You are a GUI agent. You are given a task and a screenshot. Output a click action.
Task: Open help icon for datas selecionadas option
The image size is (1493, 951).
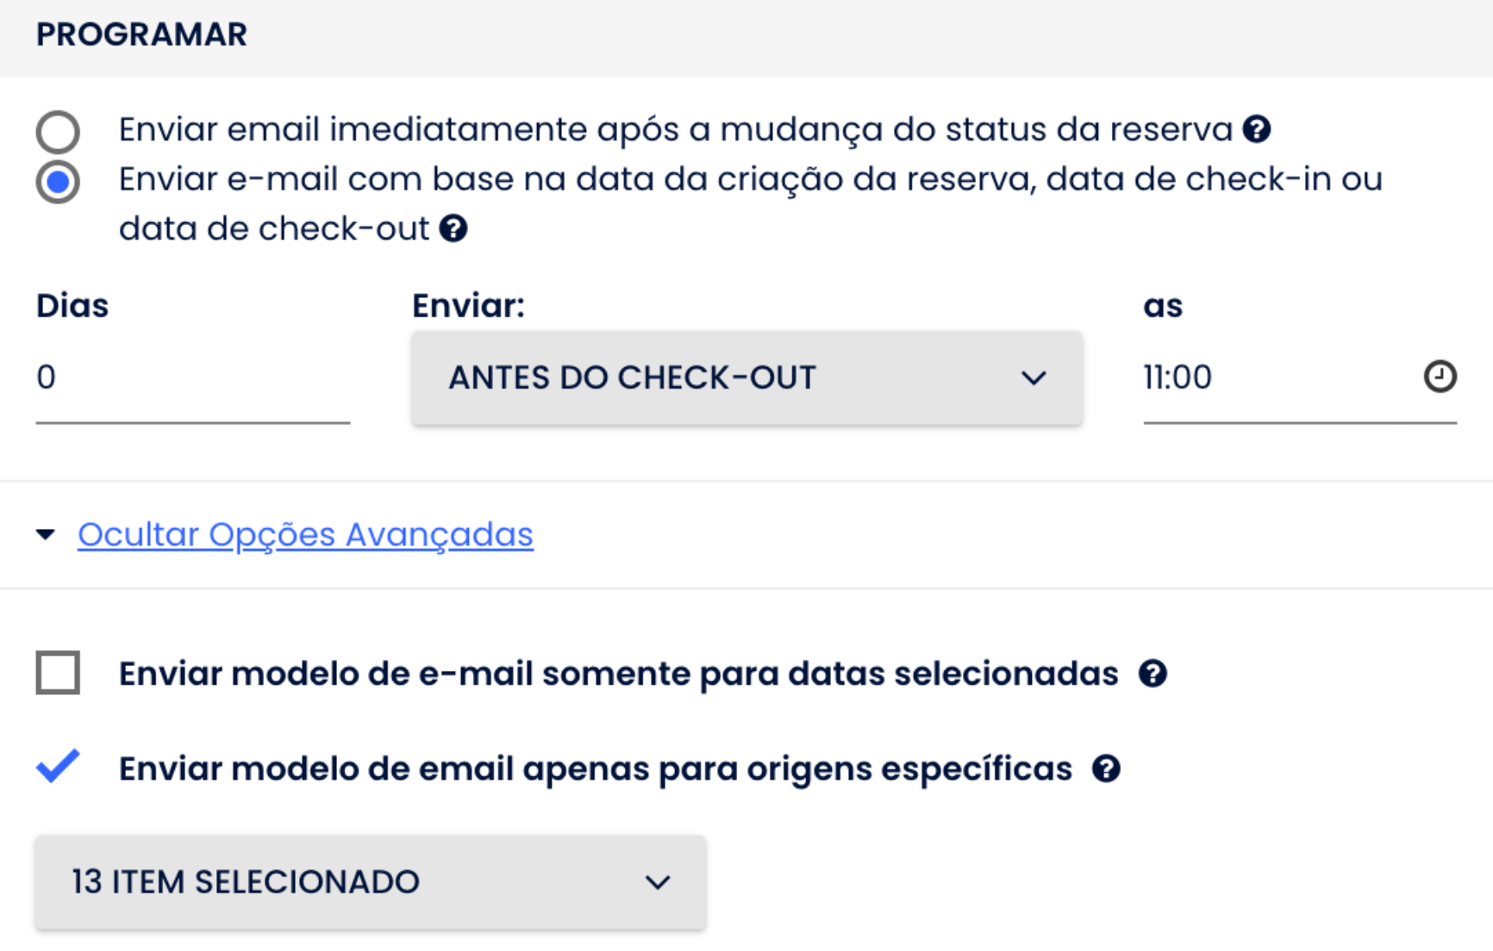1153,674
